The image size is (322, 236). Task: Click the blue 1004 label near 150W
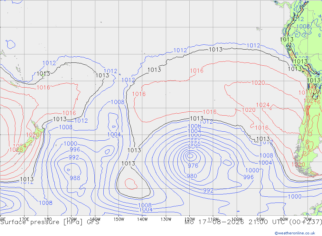click(x=114, y=135)
